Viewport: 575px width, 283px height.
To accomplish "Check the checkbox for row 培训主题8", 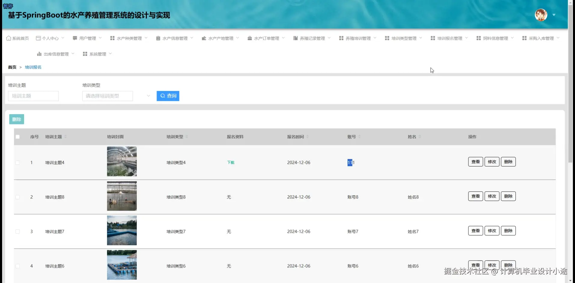I will point(18,197).
